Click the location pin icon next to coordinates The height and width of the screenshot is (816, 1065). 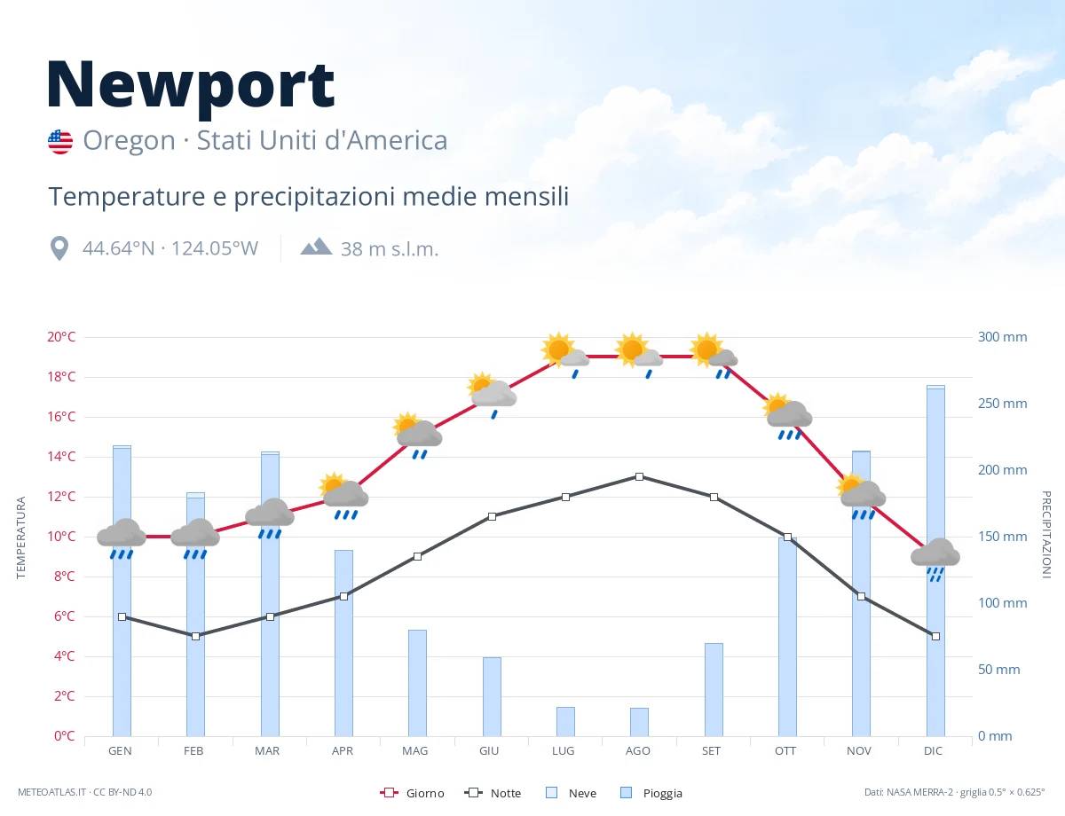(59, 248)
